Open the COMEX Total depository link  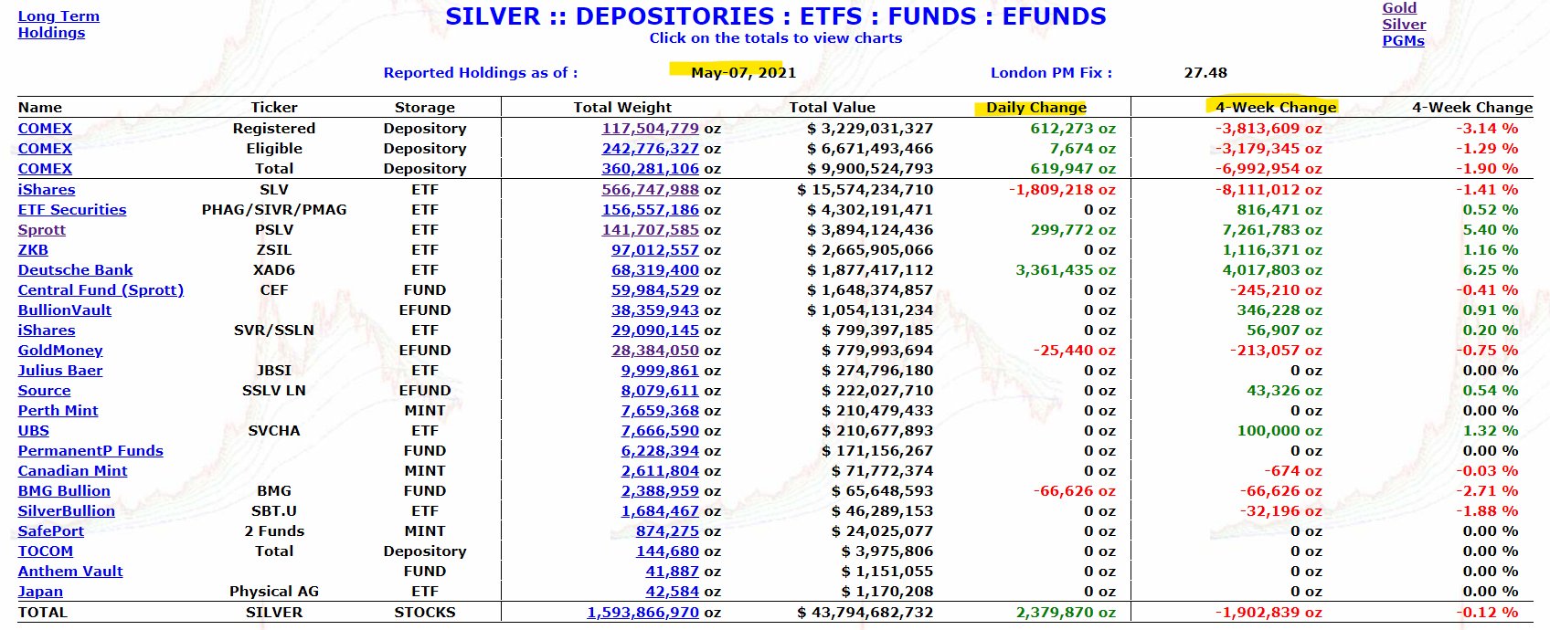[x=45, y=169]
